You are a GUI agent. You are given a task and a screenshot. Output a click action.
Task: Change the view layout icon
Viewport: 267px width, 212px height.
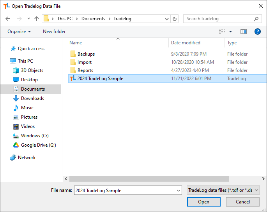[x=222, y=32]
